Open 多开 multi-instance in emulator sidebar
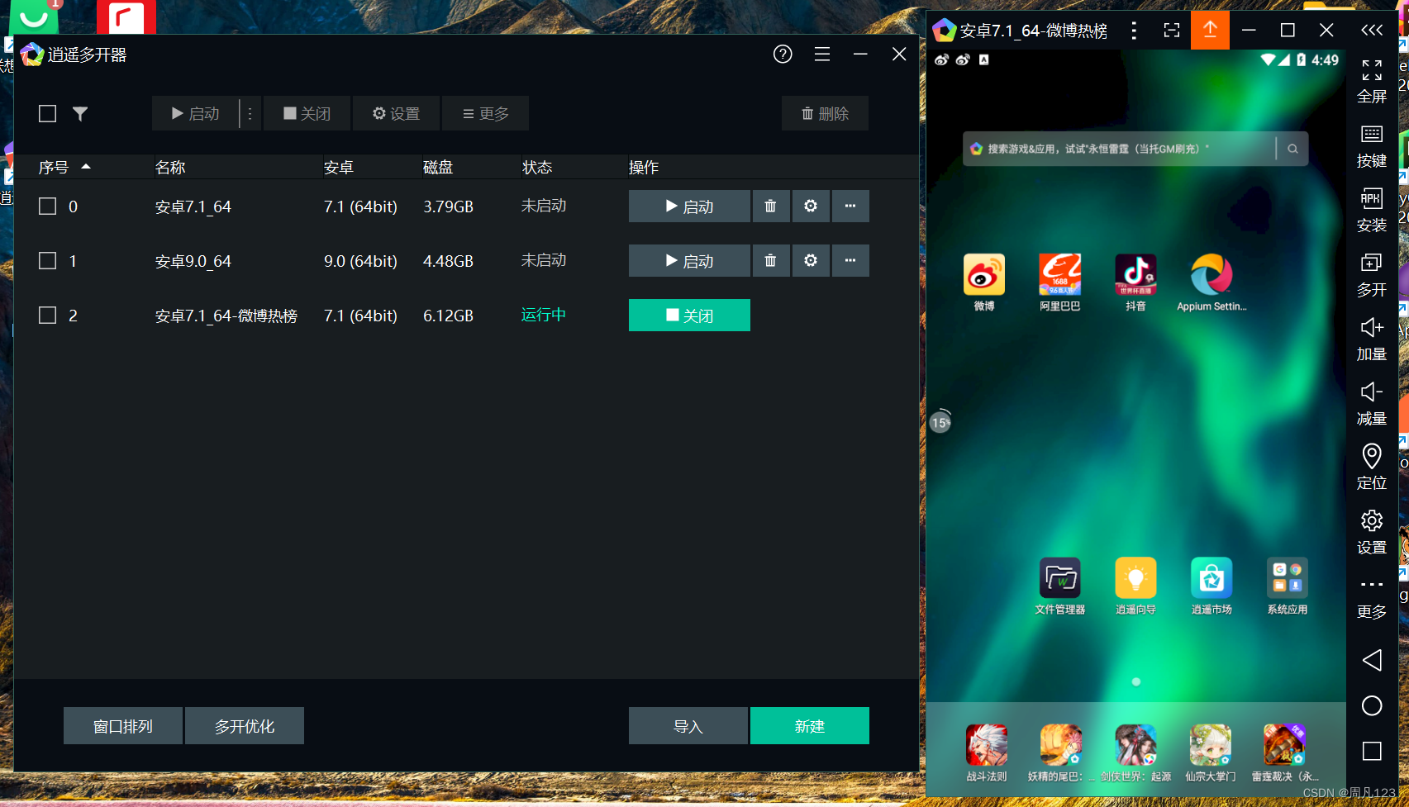This screenshot has height=807, width=1409. [x=1372, y=275]
